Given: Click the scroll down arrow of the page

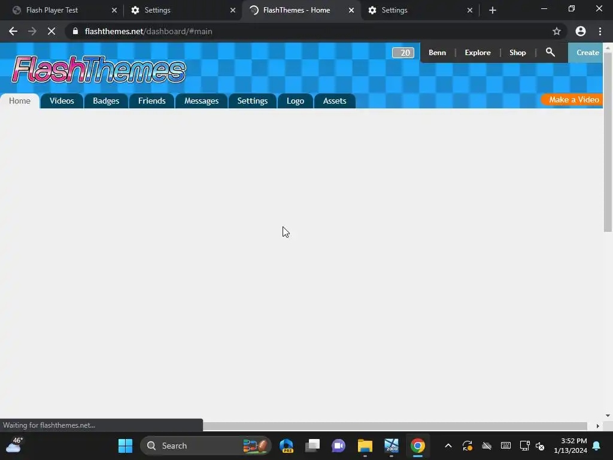Looking at the screenshot, I should (x=608, y=416).
